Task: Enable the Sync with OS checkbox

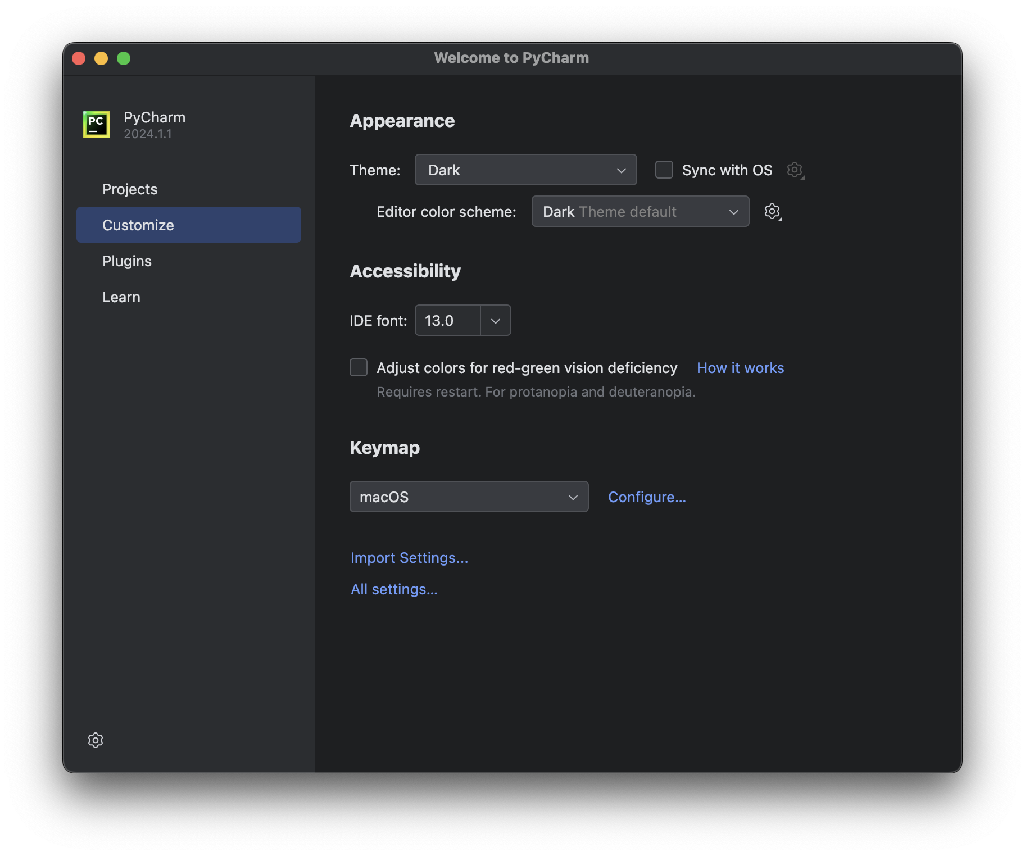Action: coord(664,170)
